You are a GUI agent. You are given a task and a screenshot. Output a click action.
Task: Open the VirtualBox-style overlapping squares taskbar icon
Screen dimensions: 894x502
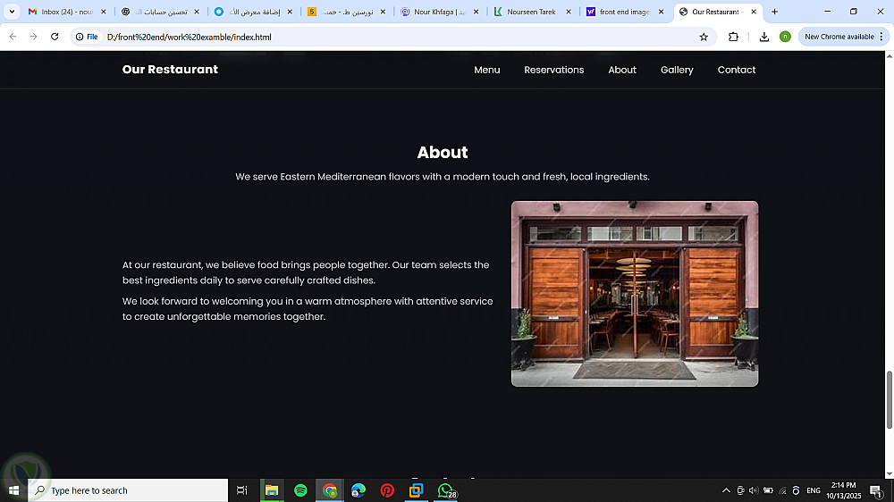(417, 490)
